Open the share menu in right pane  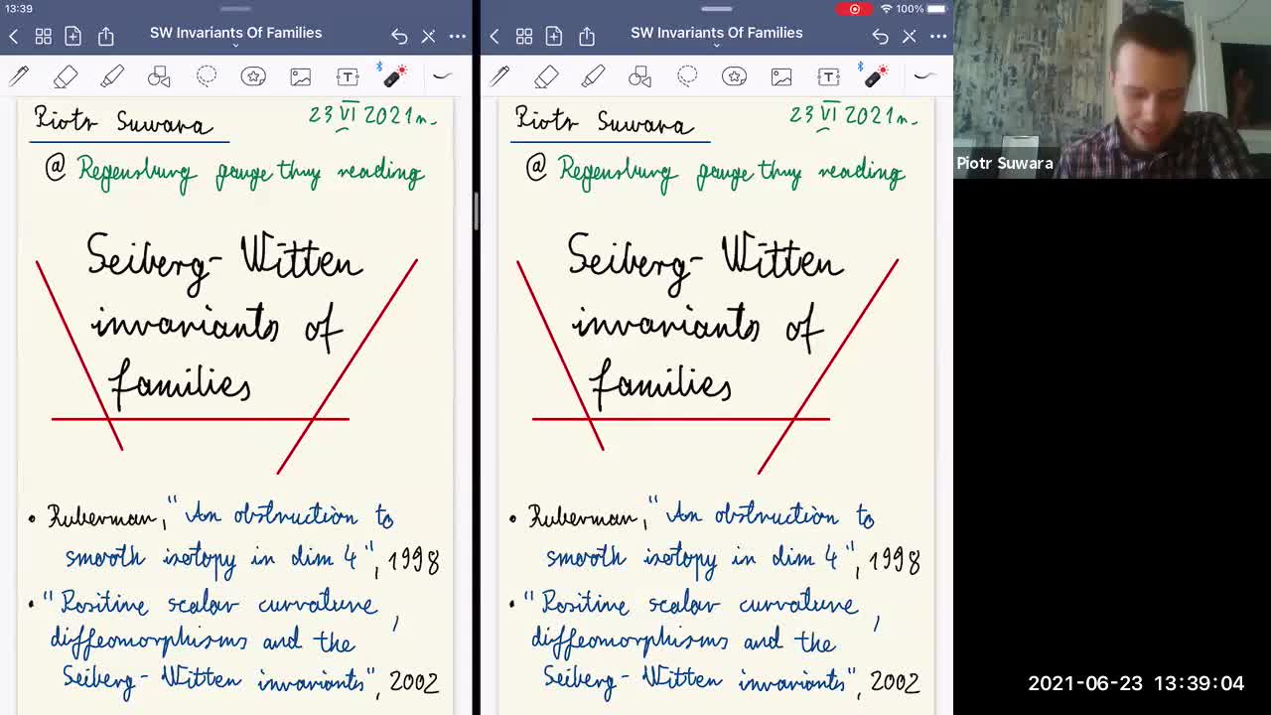[x=586, y=37]
